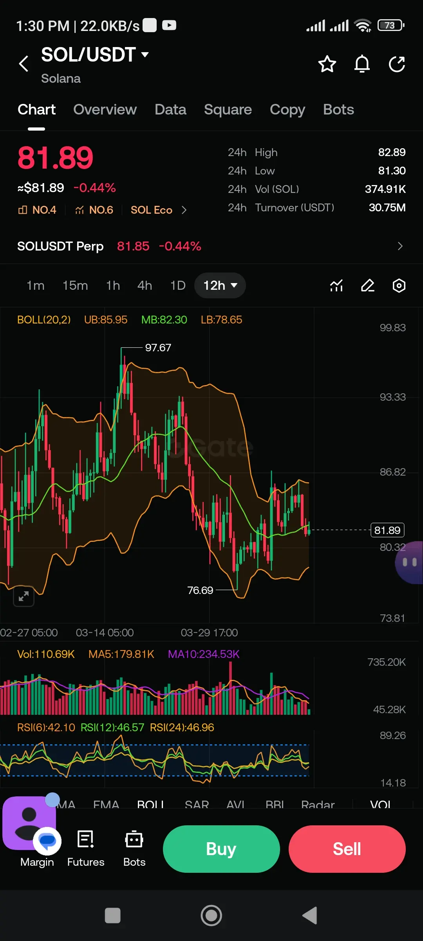
Task: Switch to the Overview tab
Action: 105,110
